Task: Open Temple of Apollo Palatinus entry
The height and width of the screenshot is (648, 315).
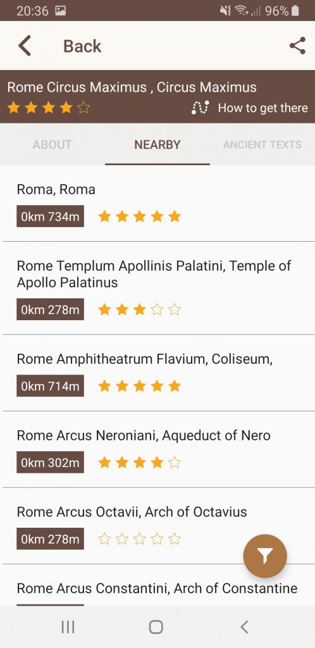Action: pyautogui.click(x=157, y=289)
